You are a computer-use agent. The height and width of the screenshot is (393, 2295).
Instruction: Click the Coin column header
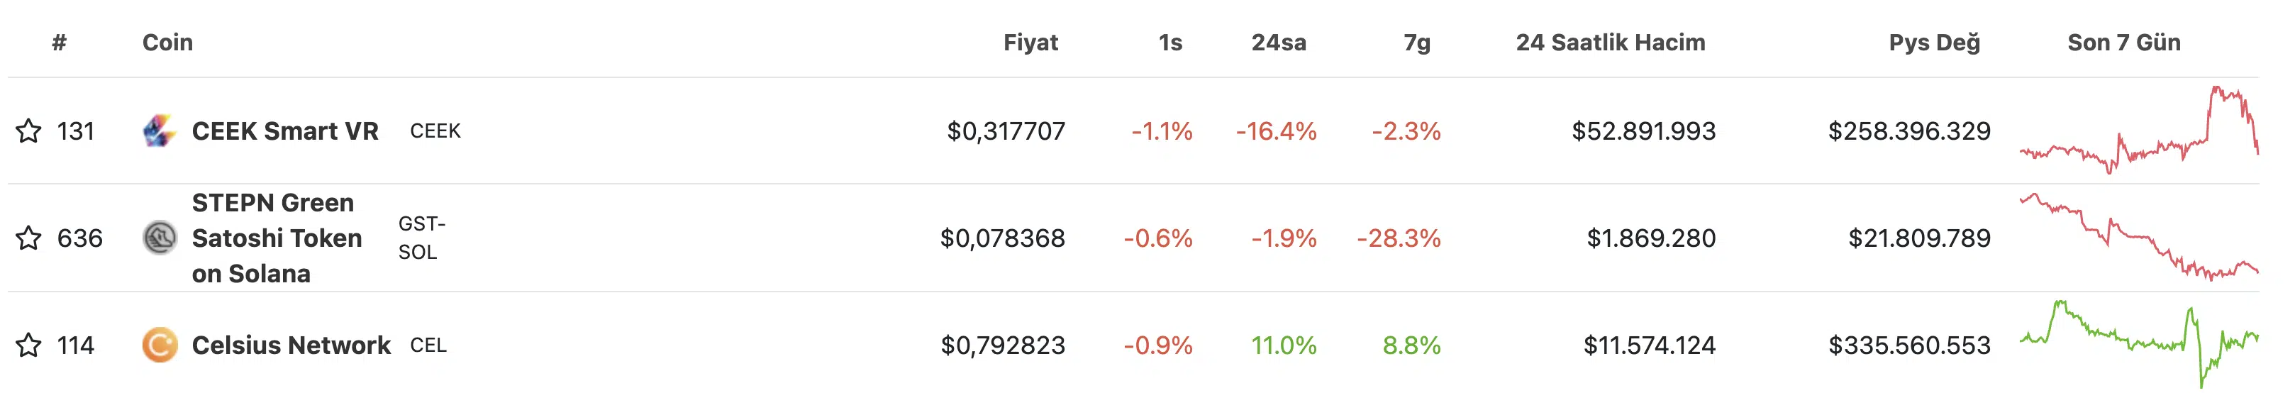[167, 42]
